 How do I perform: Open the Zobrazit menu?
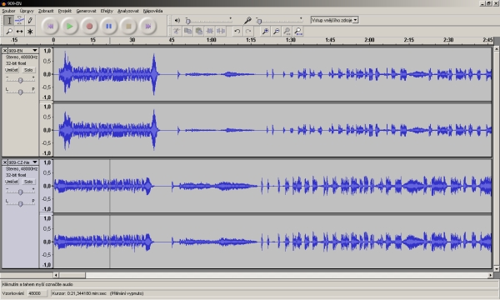tap(46, 11)
